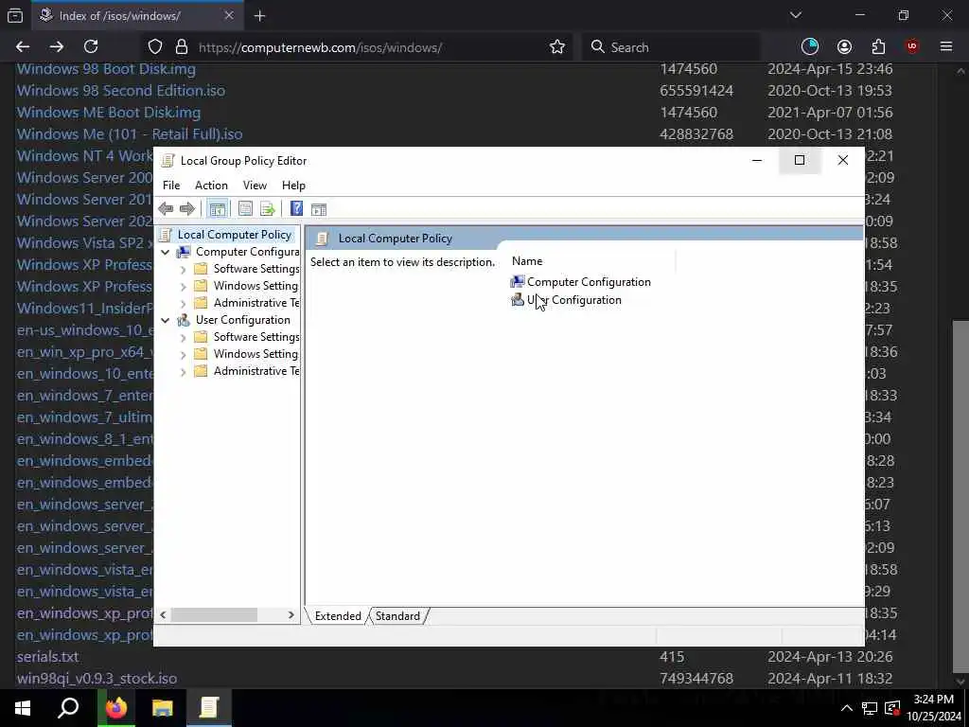Click the Forward arrow in Group Policy toolbar

tap(186, 209)
